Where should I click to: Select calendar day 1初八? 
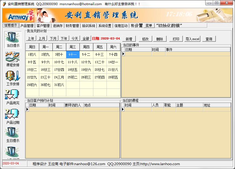(x=32, y=54)
